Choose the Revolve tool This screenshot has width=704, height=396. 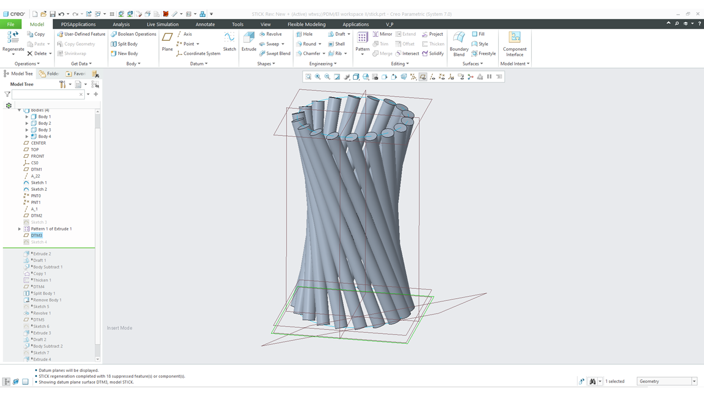tap(270, 34)
